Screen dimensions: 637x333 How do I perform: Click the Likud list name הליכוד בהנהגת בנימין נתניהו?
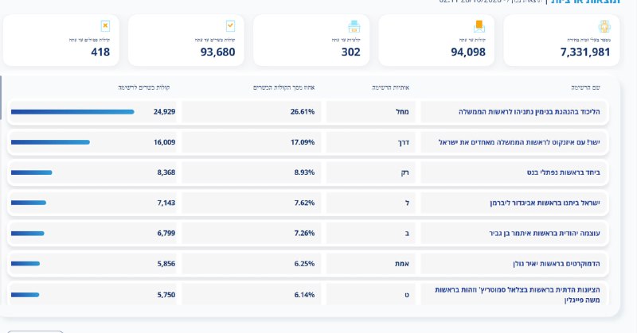[x=529, y=111]
